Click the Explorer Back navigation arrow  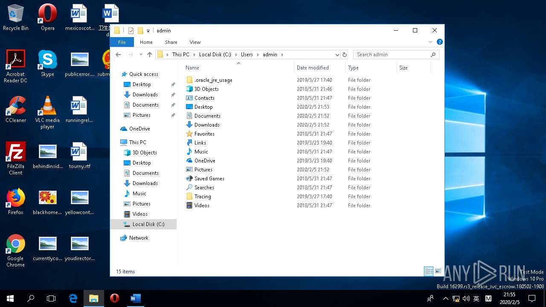click(118, 55)
